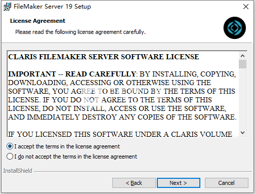Click the "IF YOU LICENSED THIS SOFTWARE" line
The image size is (255, 194).
[120, 134]
